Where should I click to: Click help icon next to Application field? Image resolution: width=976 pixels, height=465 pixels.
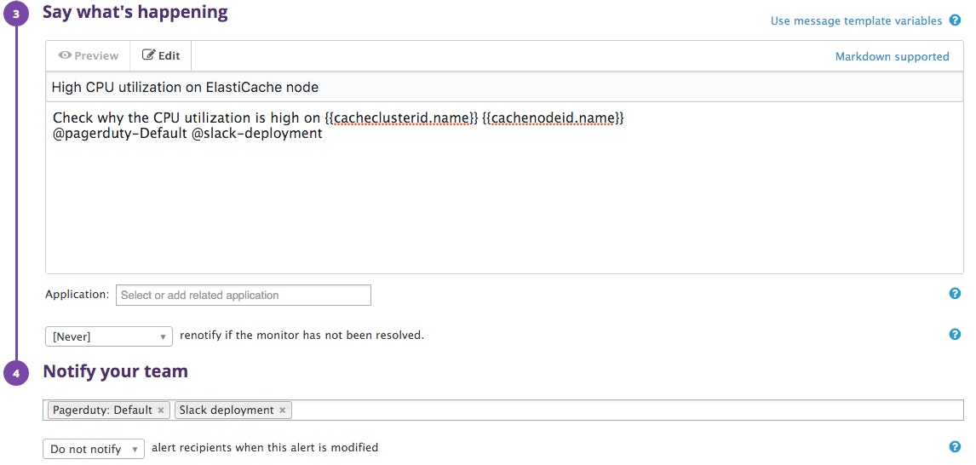(955, 294)
